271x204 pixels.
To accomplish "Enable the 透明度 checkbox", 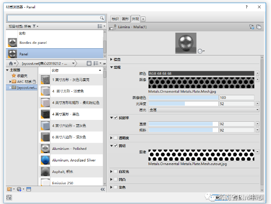I will point(116,138).
